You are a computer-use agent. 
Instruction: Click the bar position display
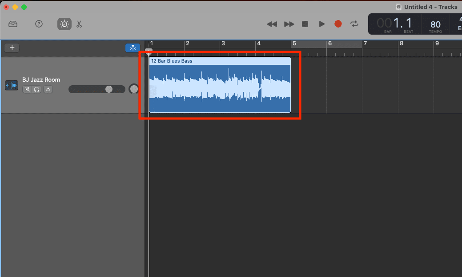(395, 24)
